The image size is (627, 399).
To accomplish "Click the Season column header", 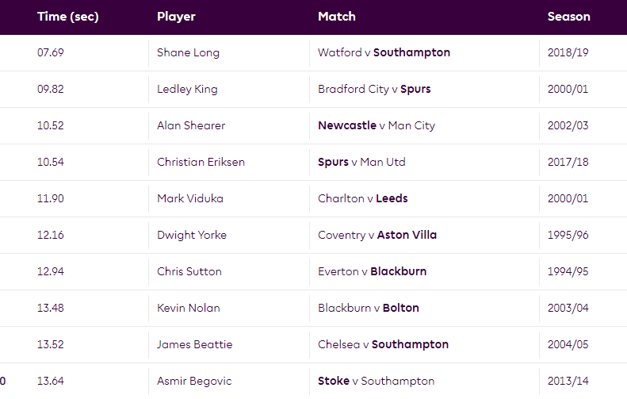I will tap(568, 17).
